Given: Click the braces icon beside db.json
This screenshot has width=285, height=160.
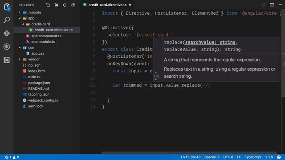Looking at the screenshot, I should (x=24, y=65).
